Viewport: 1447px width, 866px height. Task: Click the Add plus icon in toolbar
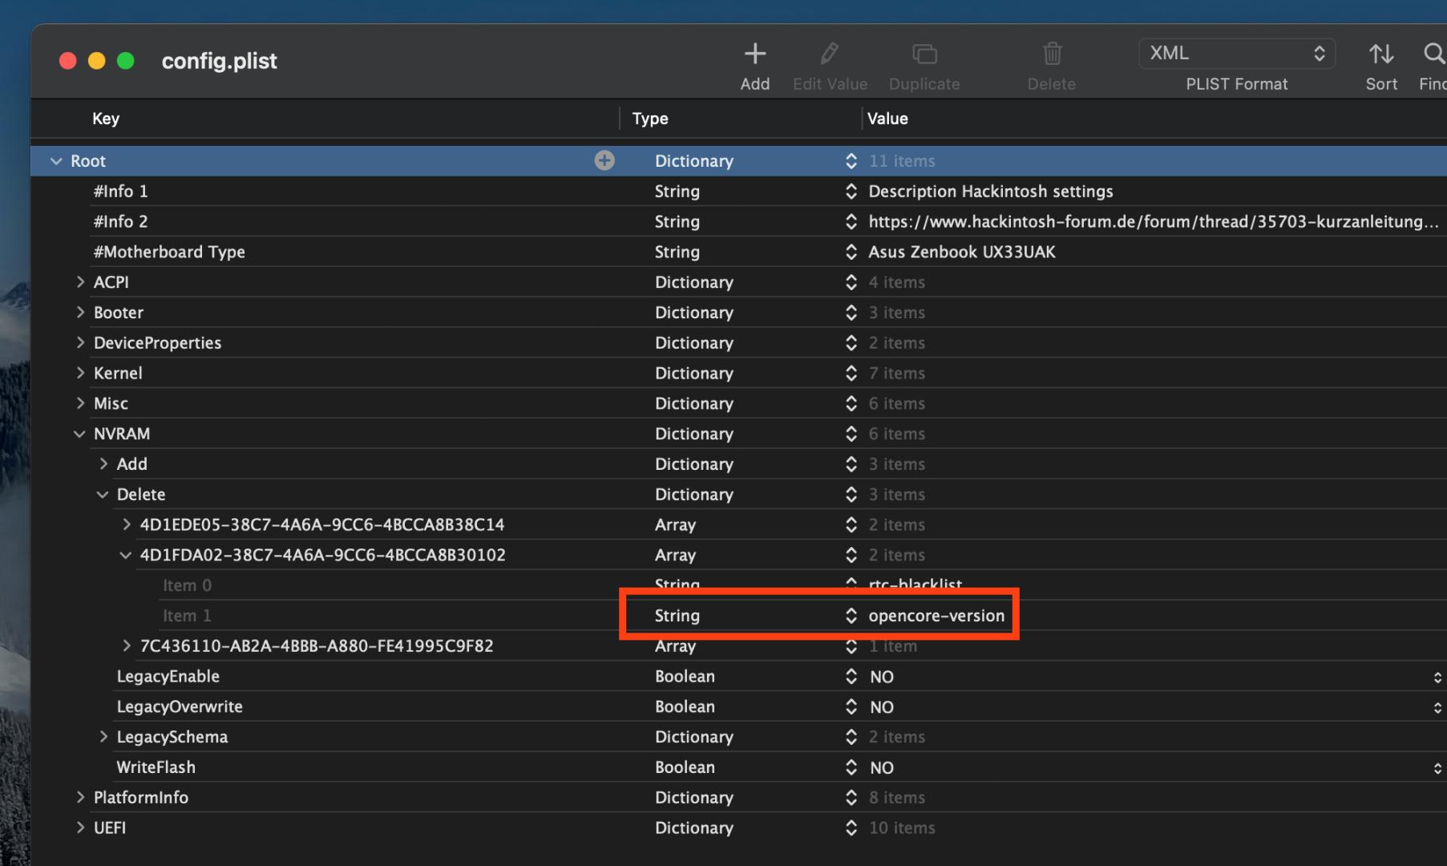(x=754, y=55)
